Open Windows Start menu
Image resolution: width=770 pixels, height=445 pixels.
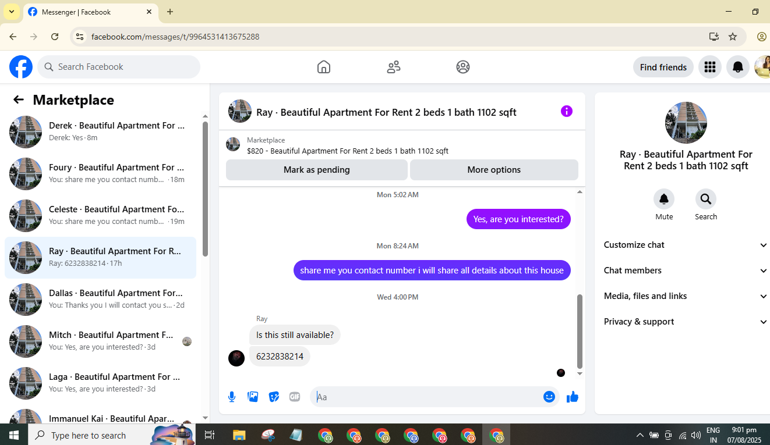[14, 435]
